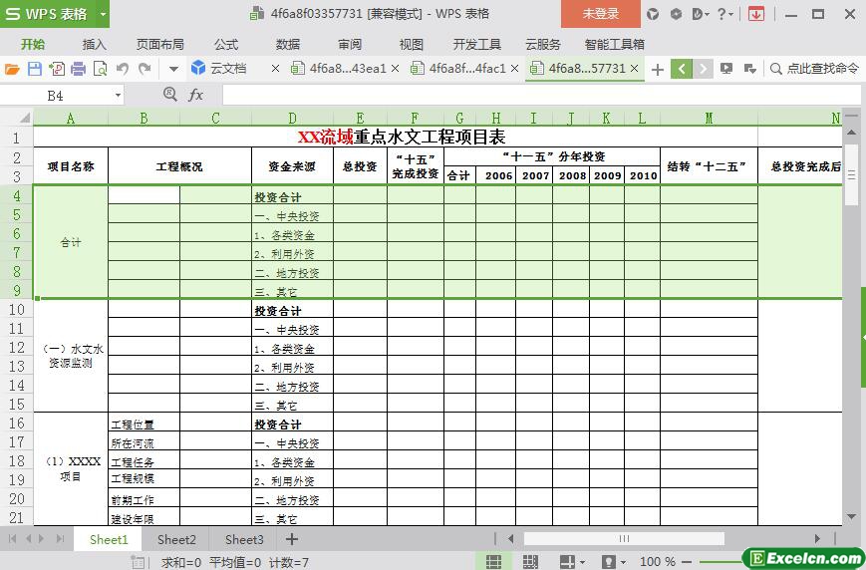Open the 审阅 ribbon tab
866x570 pixels.
350,44
